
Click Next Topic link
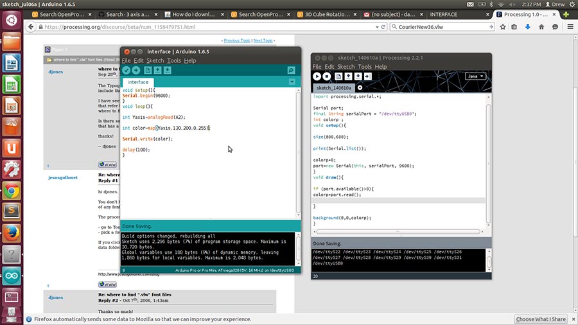pos(263,40)
